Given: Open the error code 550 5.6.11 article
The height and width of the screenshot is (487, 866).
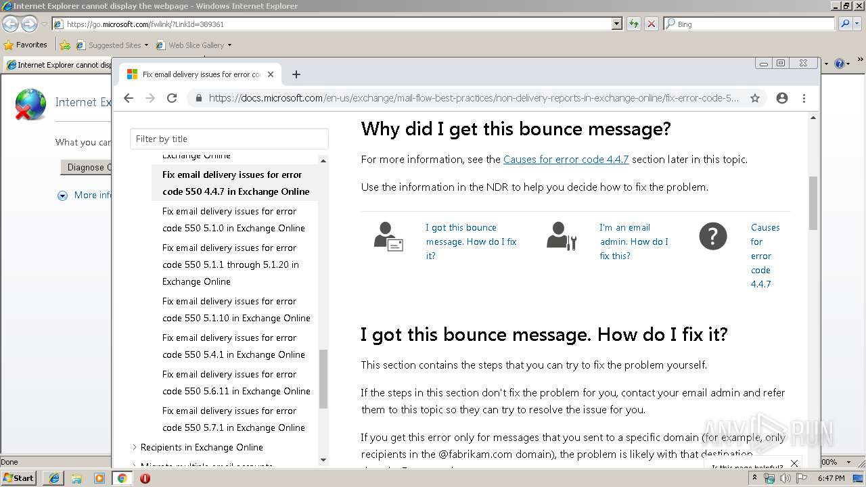Looking at the screenshot, I should pos(236,383).
